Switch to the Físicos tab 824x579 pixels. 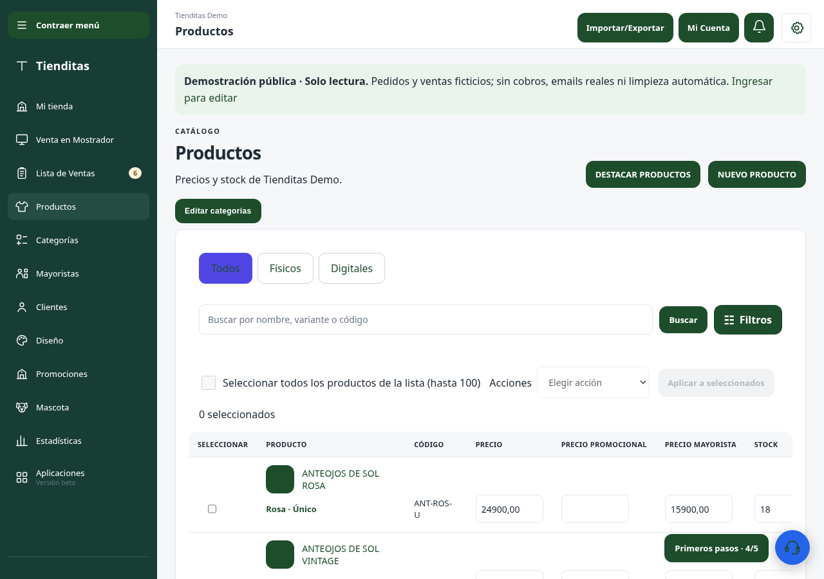tap(285, 268)
